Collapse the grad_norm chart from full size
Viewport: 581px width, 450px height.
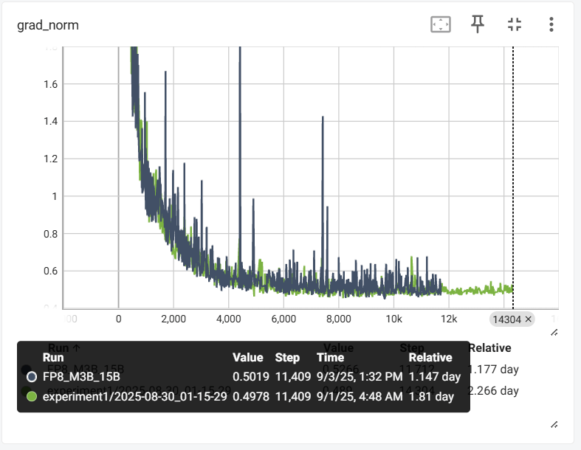coord(515,24)
